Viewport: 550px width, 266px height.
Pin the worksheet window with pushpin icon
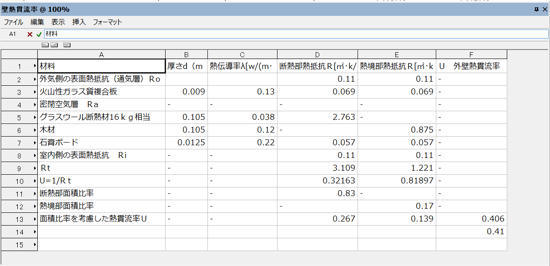click(536, 9)
